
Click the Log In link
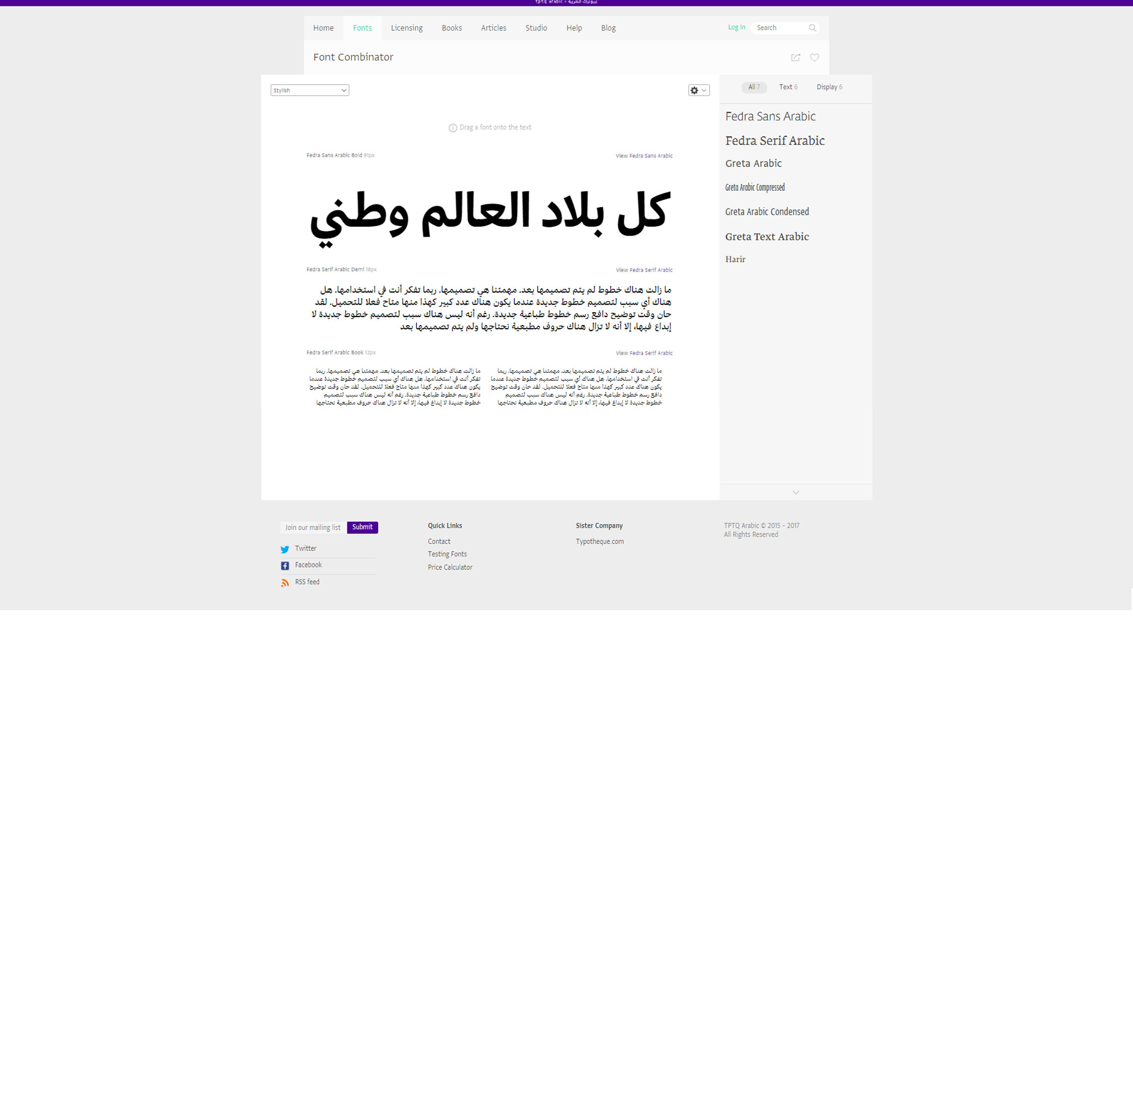736,27
